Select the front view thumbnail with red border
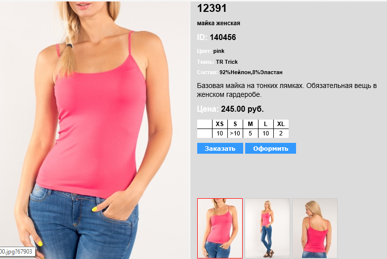Screen dimensions: 387x259 click(220, 228)
